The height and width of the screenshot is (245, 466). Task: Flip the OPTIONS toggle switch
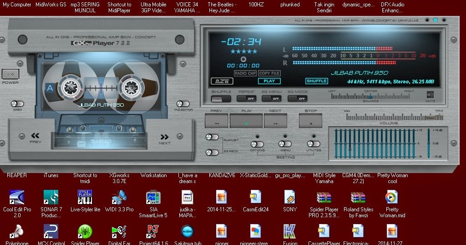coord(257,144)
